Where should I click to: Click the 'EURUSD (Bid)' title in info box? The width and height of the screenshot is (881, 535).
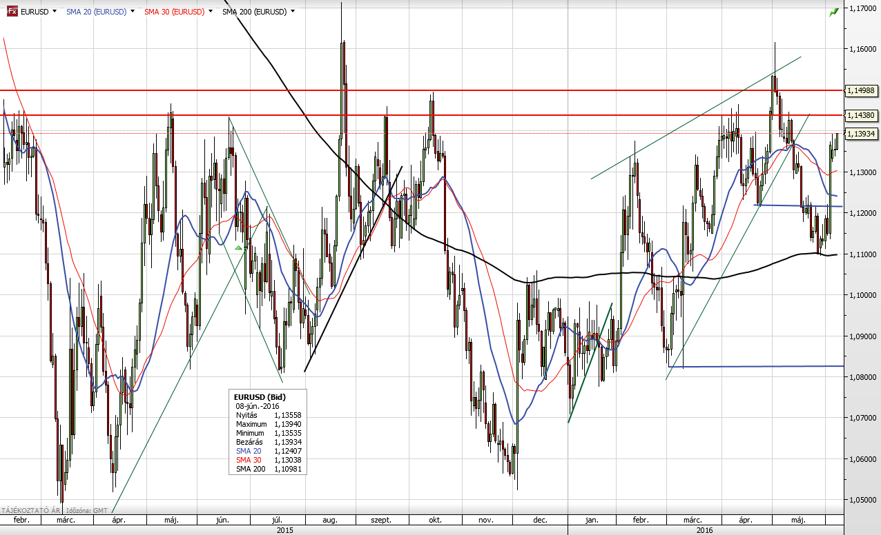point(260,398)
